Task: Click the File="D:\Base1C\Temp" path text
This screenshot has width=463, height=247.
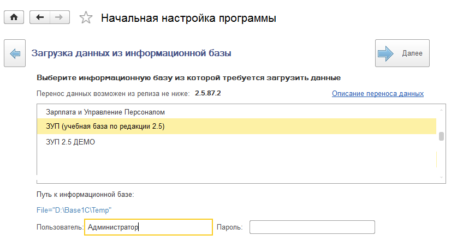Action: point(74,209)
